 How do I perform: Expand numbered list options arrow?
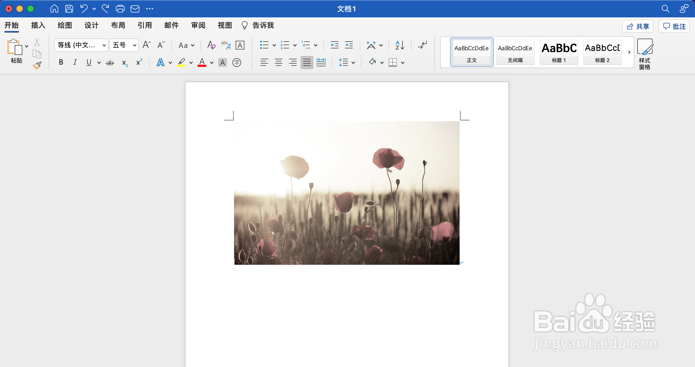pos(295,45)
